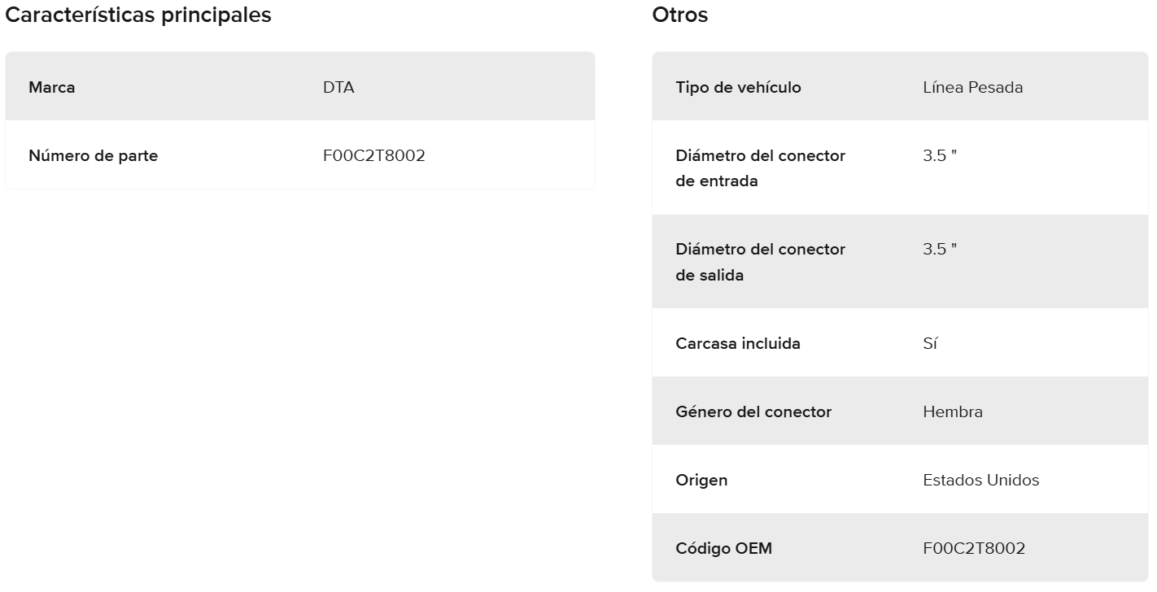
Task: Select "Diámetro del conector de entrada" label
Action: coord(760,168)
